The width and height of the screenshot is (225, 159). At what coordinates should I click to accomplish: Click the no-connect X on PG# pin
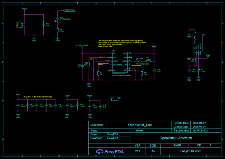tap(131, 57)
